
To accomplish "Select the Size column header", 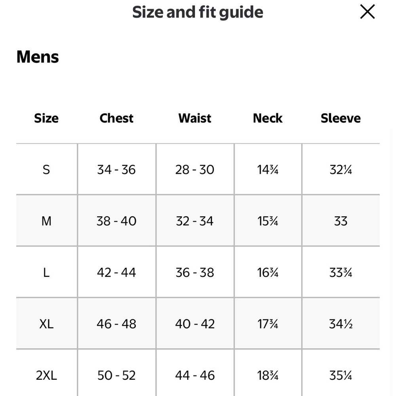I will coord(46,118).
